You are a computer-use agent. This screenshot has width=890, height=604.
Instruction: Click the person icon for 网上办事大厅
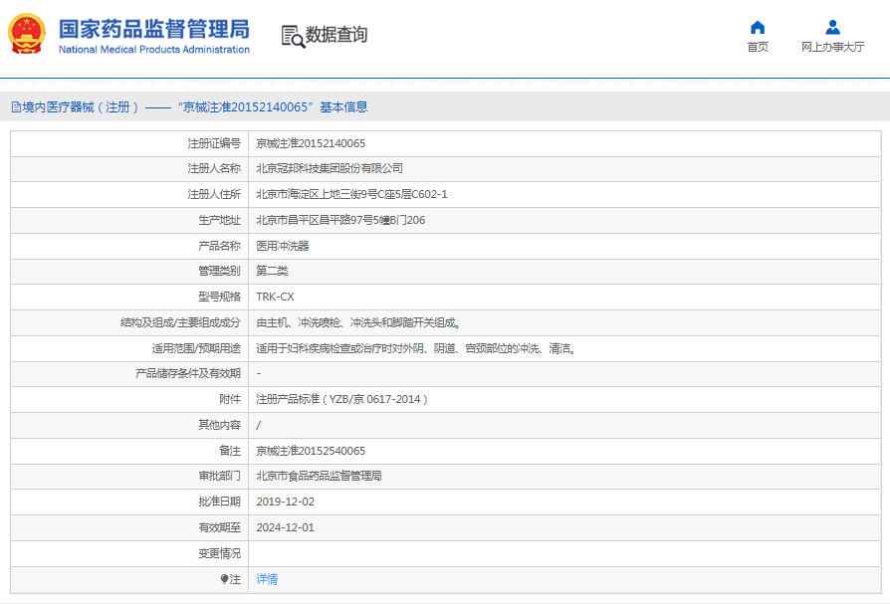832,27
